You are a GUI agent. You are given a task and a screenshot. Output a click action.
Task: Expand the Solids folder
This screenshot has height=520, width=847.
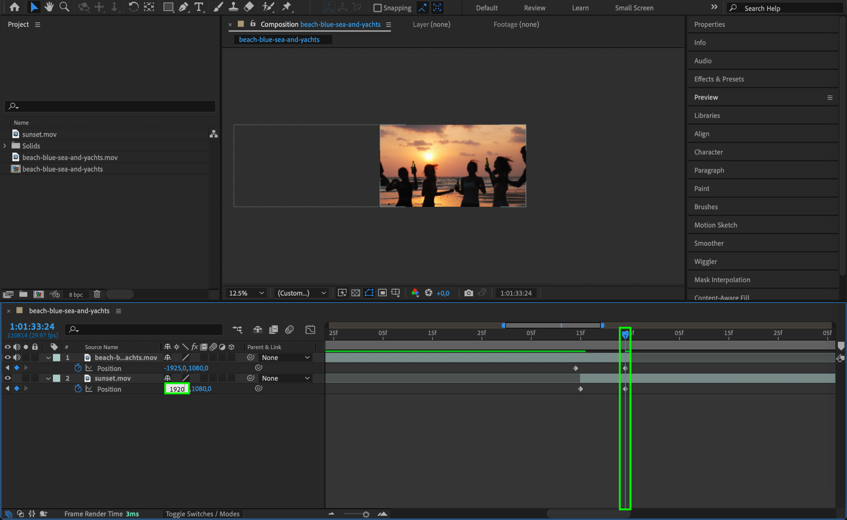point(5,146)
